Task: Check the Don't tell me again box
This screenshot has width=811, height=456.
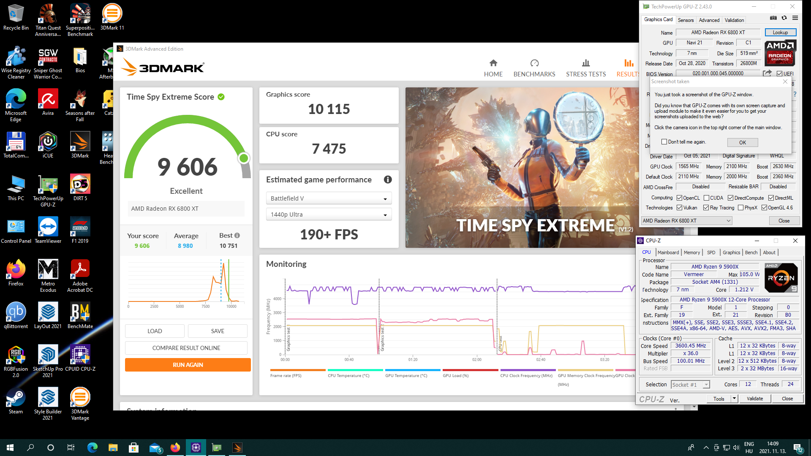Action: [x=664, y=142]
